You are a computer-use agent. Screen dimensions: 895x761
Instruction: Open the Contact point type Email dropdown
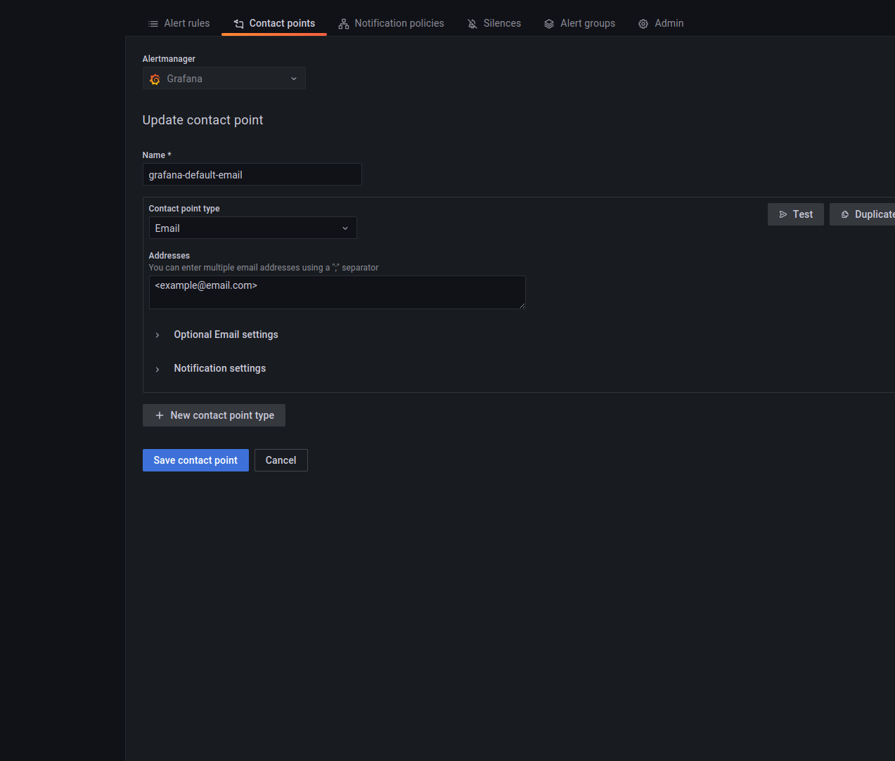point(253,228)
